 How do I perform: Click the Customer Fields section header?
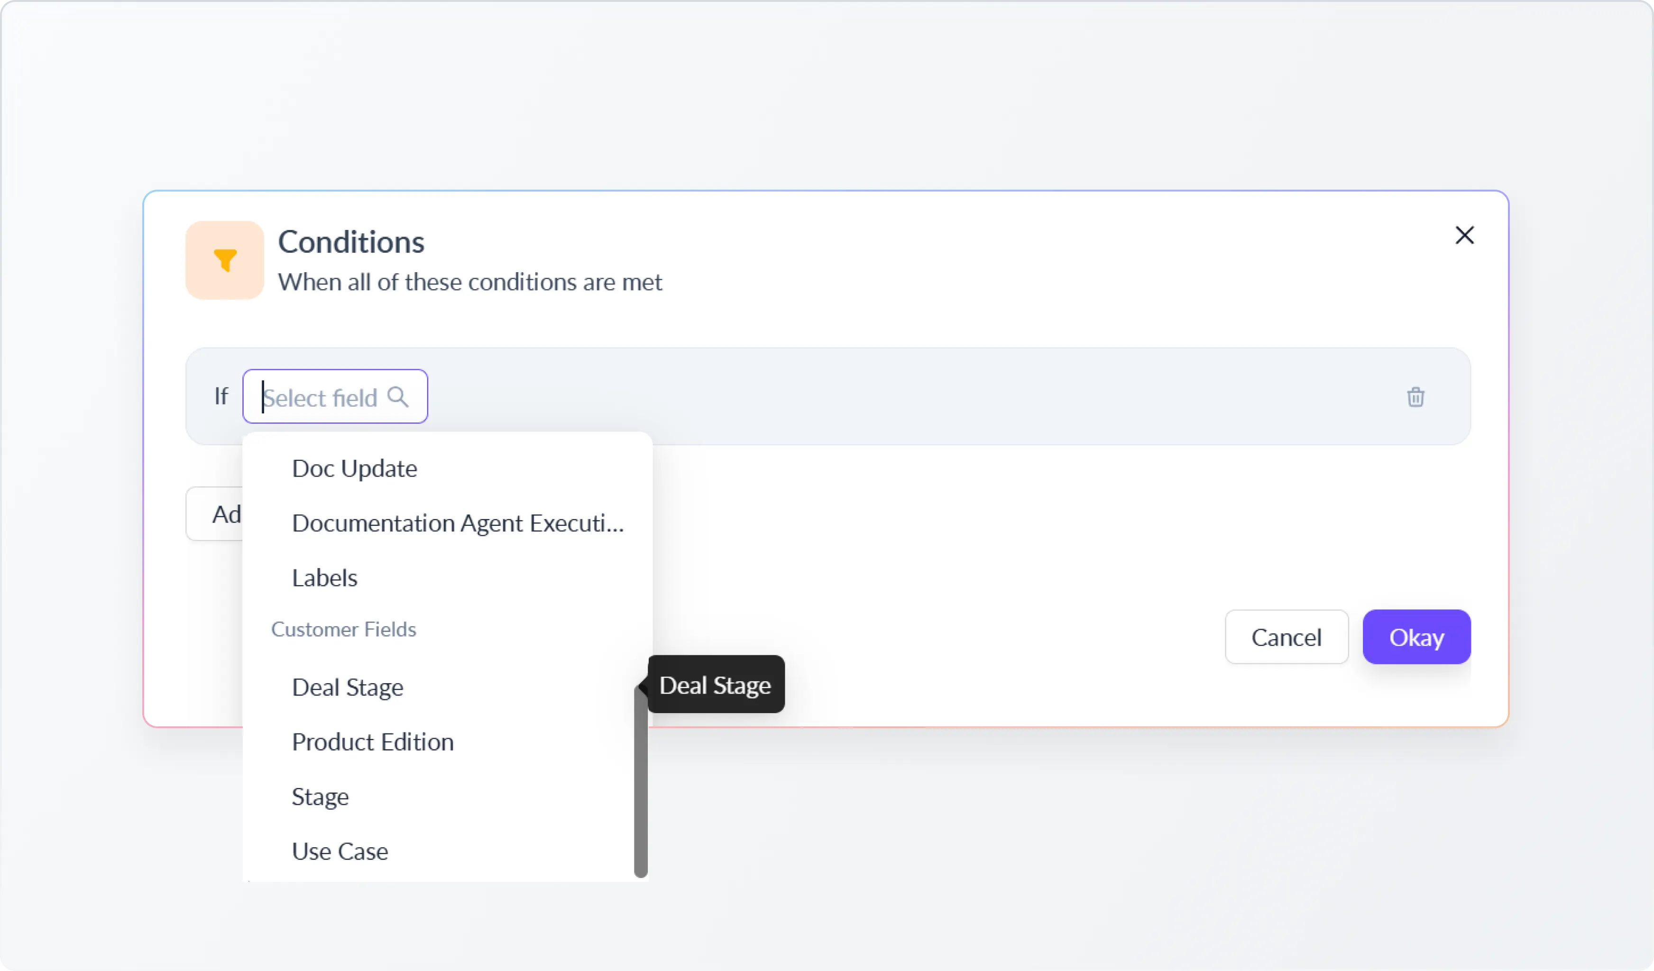(x=344, y=629)
